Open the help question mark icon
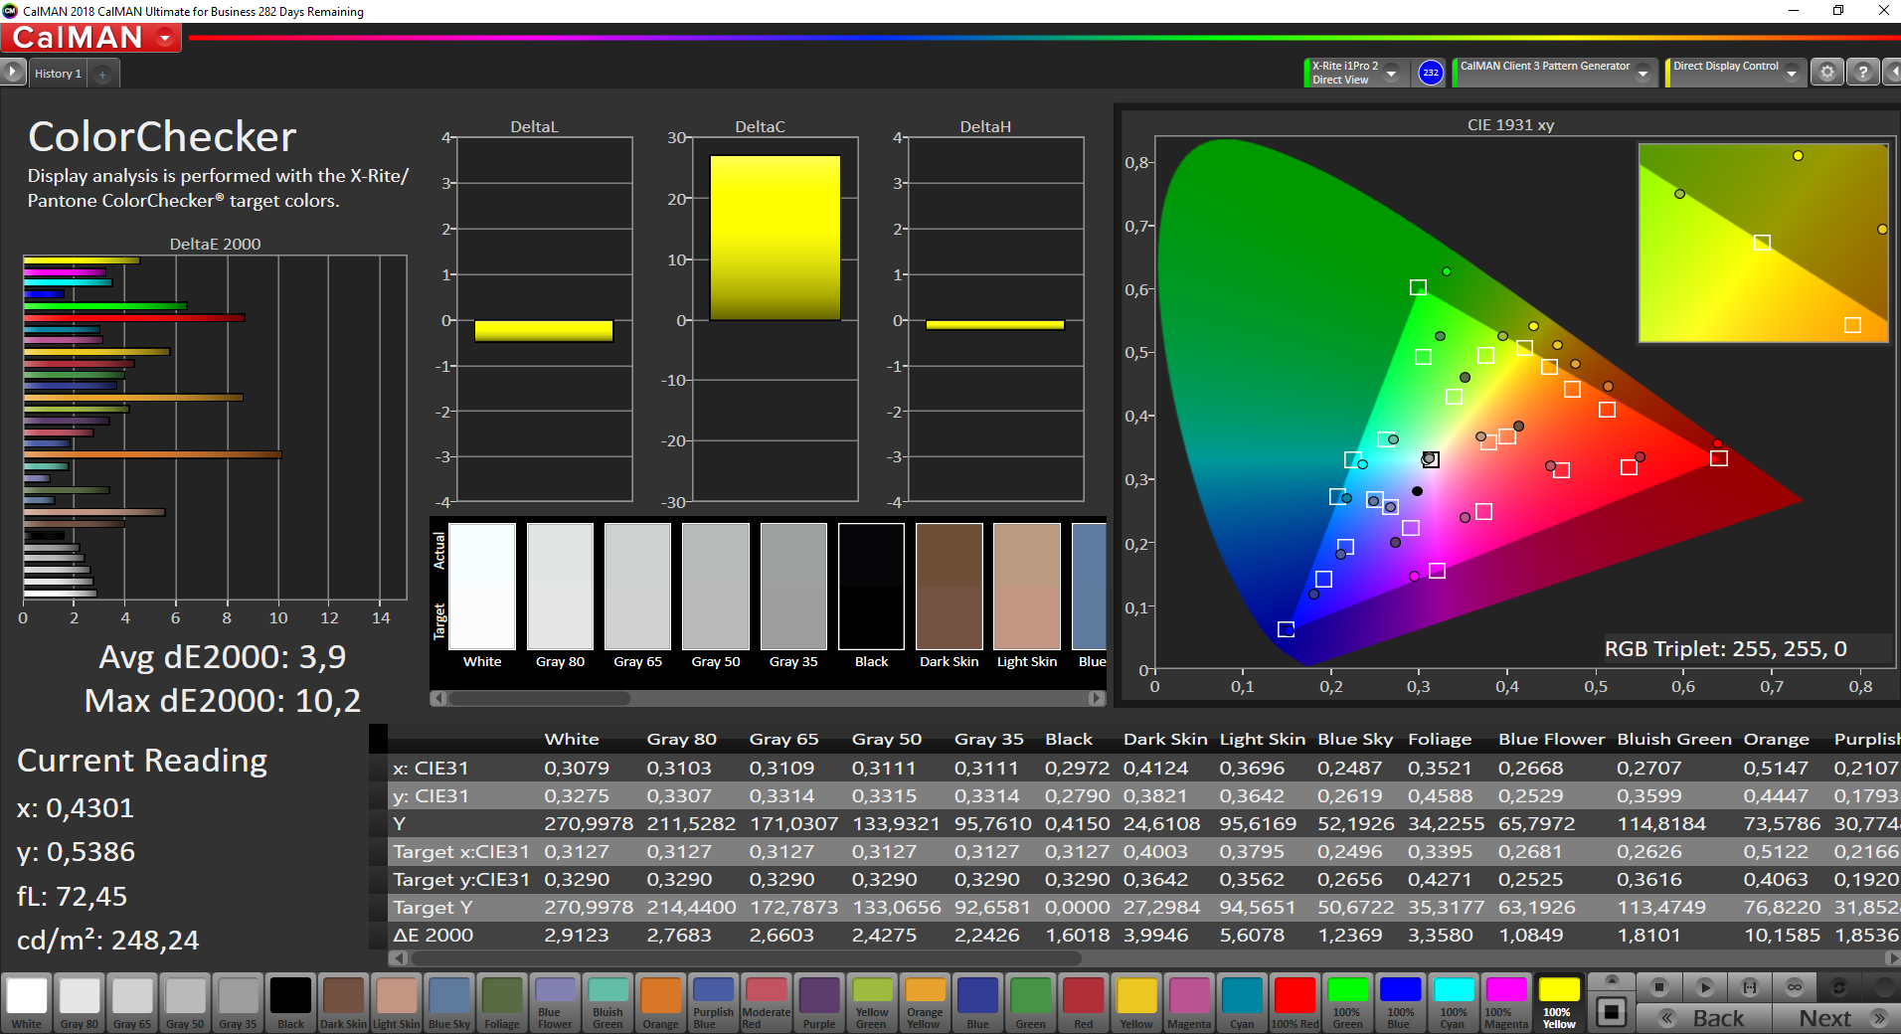Image resolution: width=1901 pixels, height=1034 pixels. pyautogui.click(x=1863, y=73)
